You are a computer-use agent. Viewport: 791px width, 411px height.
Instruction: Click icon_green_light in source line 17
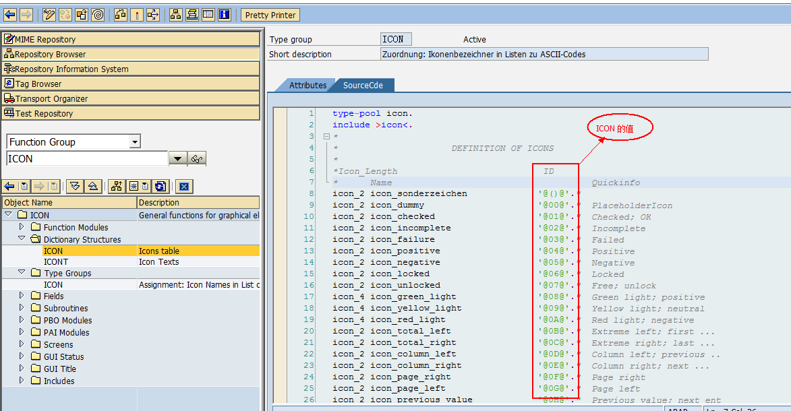413,296
